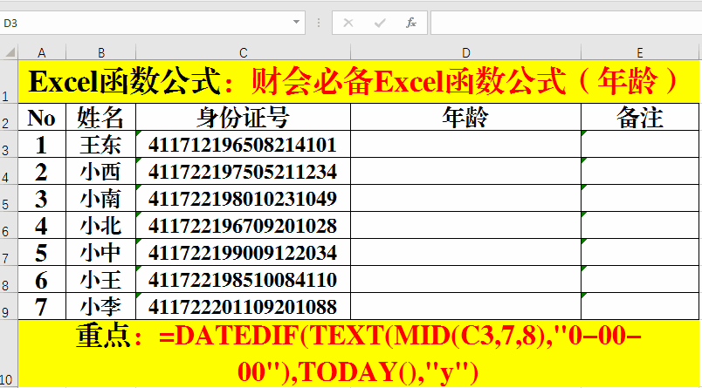The height and width of the screenshot is (388, 702).
Task: Select row 10 header
Action: coord(9,354)
